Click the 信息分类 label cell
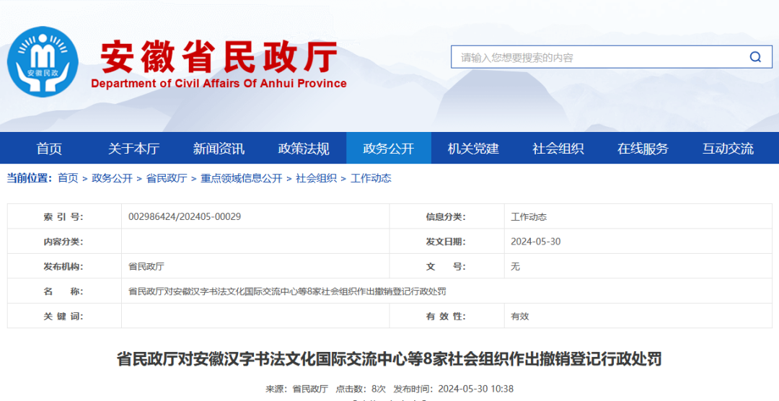The height and width of the screenshot is (401, 779). pos(446,216)
